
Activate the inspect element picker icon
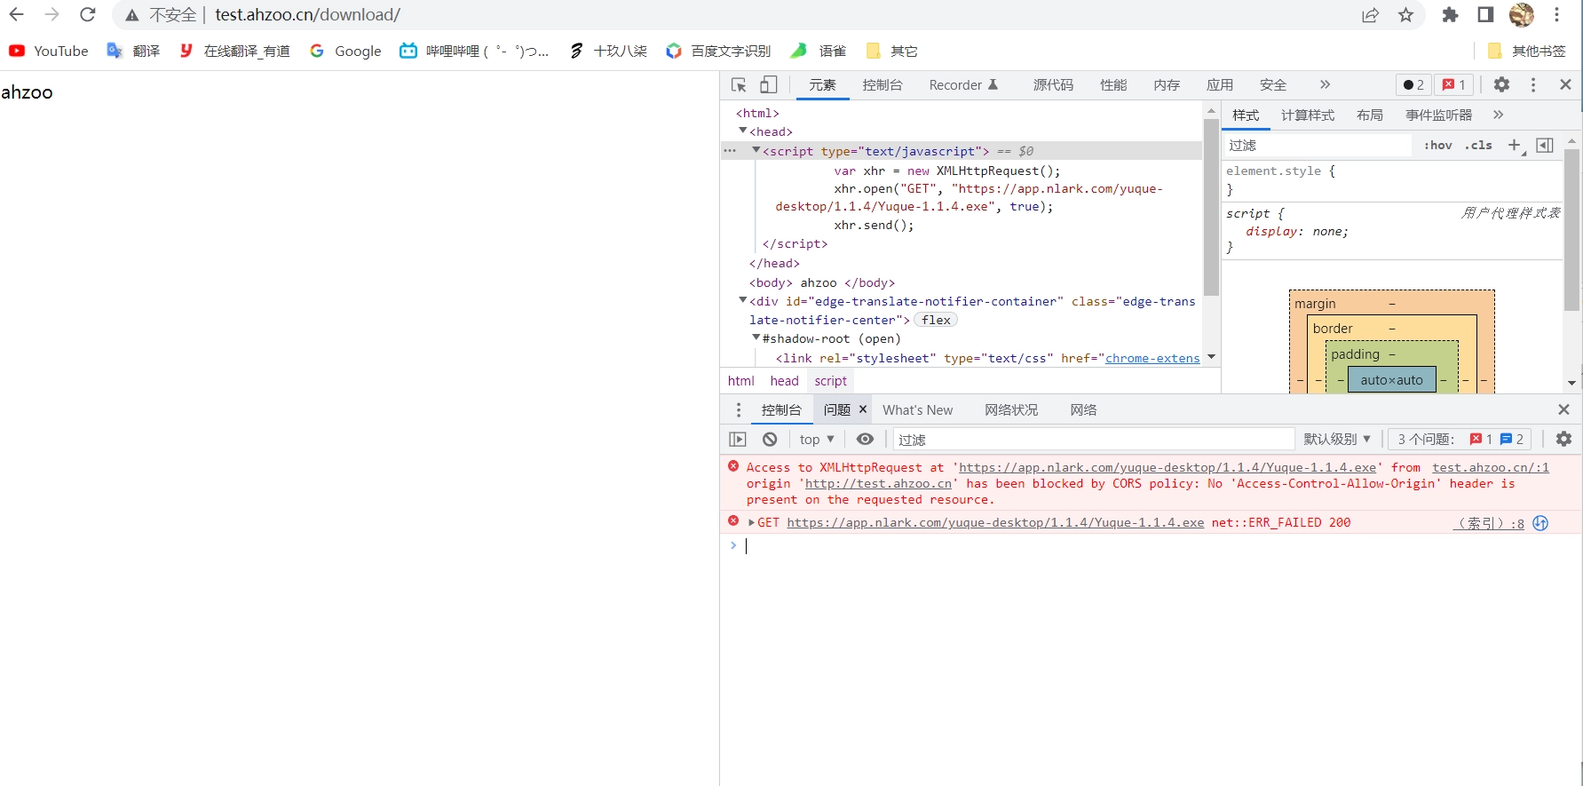point(739,85)
